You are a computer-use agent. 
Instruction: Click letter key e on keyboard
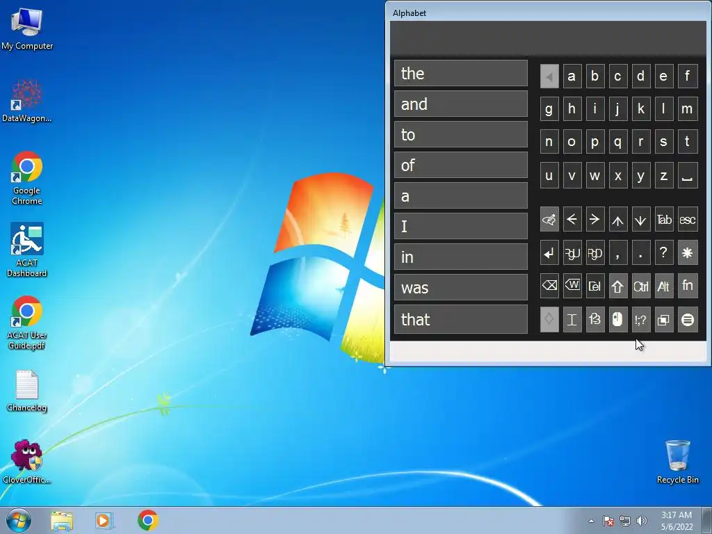click(x=664, y=76)
